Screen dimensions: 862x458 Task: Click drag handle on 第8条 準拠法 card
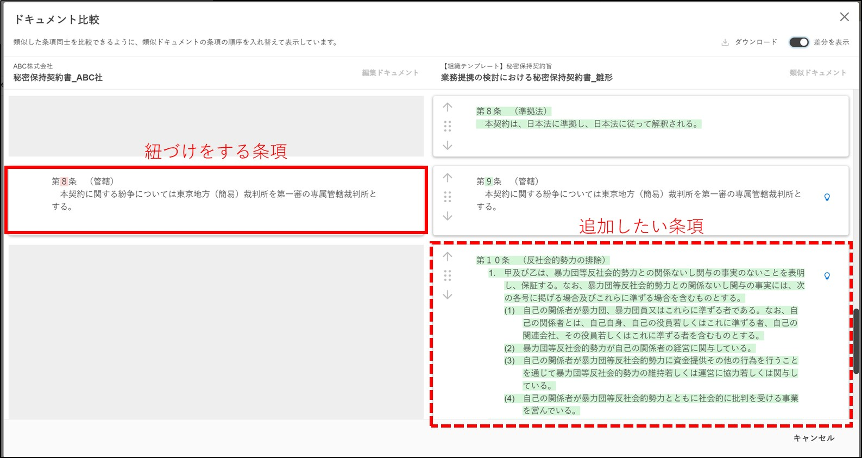pyautogui.click(x=448, y=126)
